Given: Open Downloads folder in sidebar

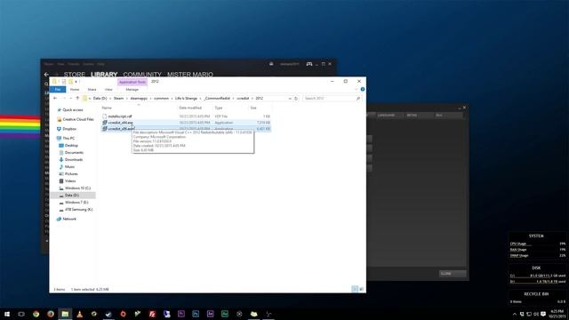Looking at the screenshot, I should pyautogui.click(x=74, y=160).
